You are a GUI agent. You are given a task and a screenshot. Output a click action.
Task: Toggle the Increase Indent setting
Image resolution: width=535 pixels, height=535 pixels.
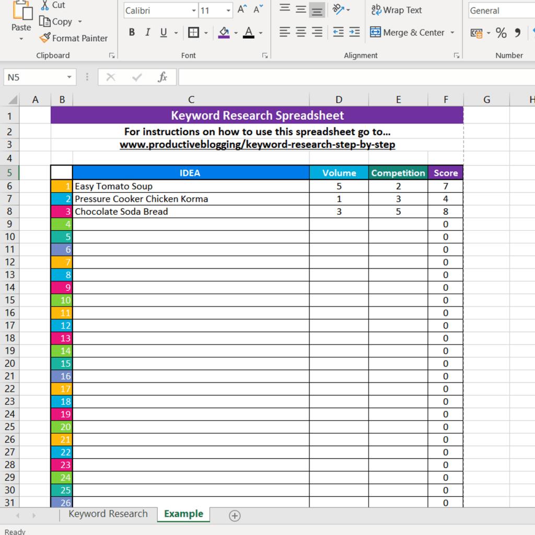click(355, 32)
